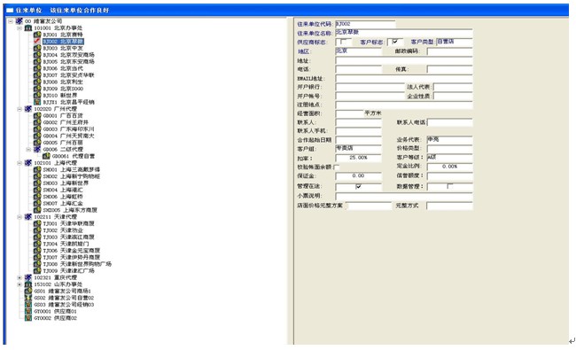The height and width of the screenshot is (350, 576).
Task: Select SH003 上海新世界 in the tree
Action: [x=66, y=183]
